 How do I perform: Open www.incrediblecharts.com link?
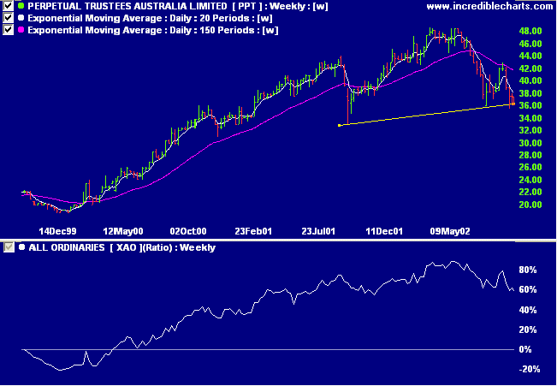489,6
